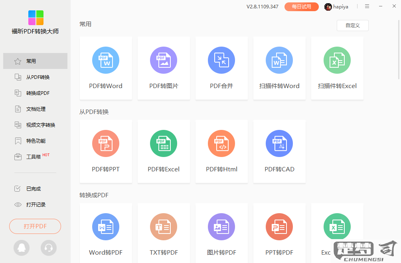Viewport: 401px width, 263px height.
Task: Select the PDF转CAD icon
Action: point(279,143)
